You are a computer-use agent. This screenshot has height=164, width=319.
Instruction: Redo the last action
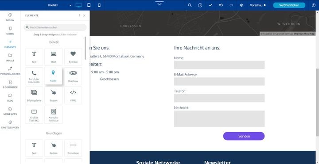pyautogui.click(x=231, y=5)
